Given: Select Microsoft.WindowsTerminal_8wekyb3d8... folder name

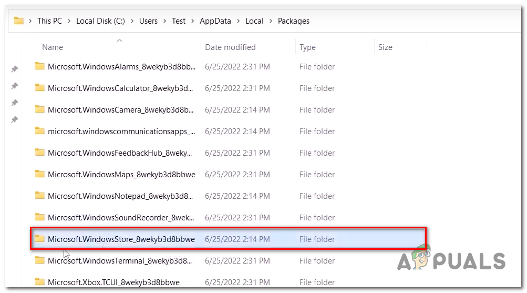Looking at the screenshot, I should 120,260.
